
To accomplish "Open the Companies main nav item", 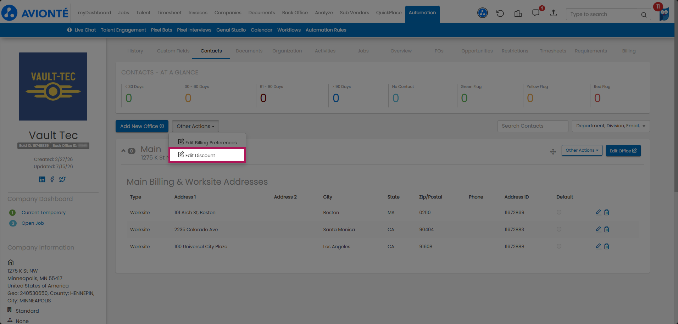I will click(x=228, y=13).
